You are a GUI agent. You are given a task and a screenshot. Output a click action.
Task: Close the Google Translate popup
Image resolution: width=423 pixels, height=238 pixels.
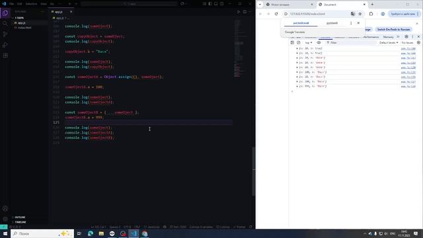358,23
